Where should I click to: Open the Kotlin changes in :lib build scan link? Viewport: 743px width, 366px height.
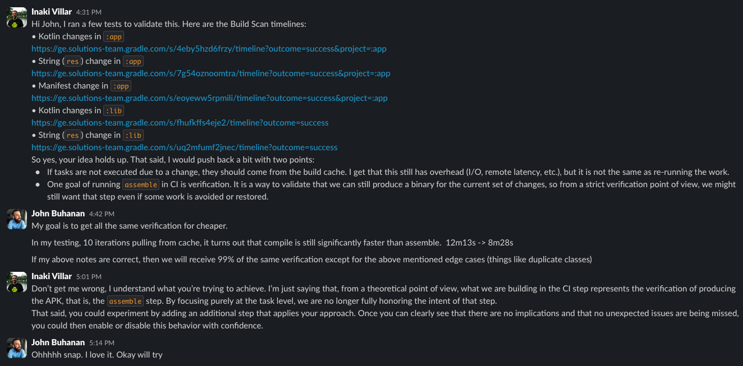tap(180, 123)
